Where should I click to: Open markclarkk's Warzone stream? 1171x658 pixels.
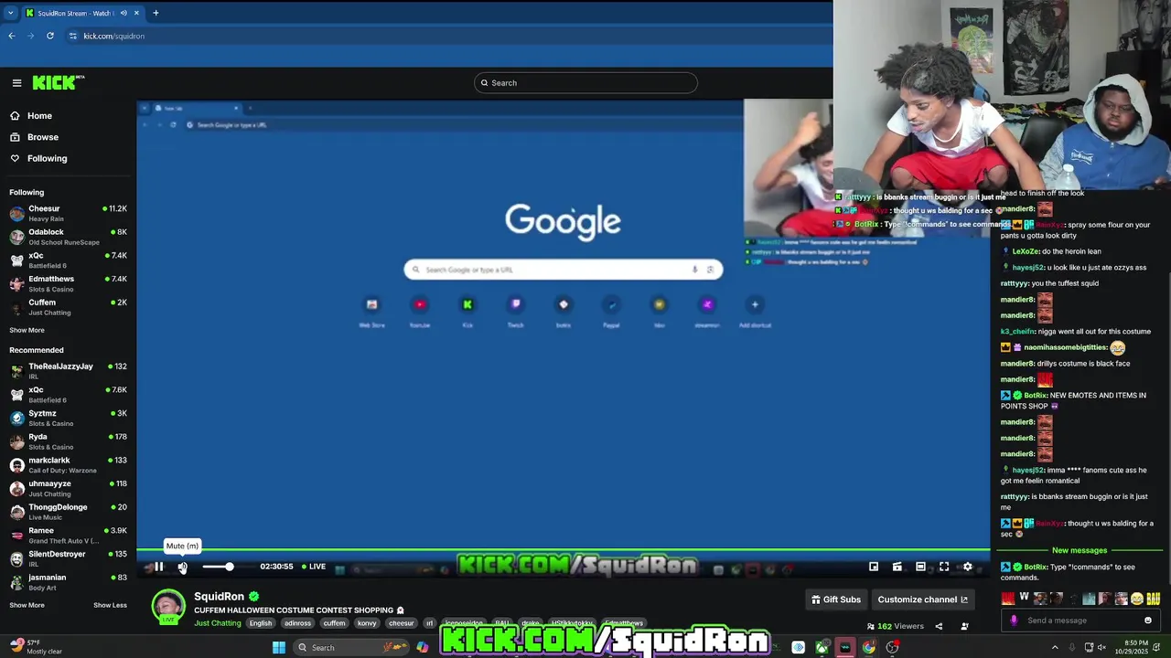[68, 465]
